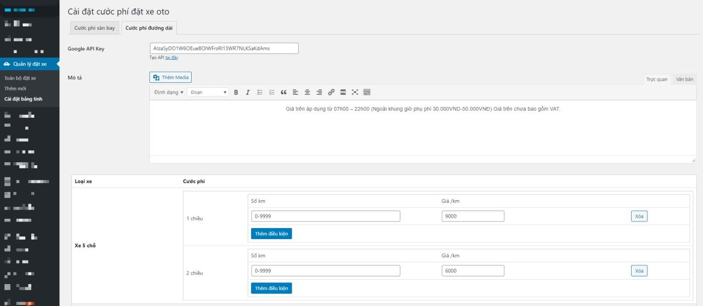Click Xóa for the 2 chiều row
Viewport: 703px width, 306px height.
coord(639,271)
